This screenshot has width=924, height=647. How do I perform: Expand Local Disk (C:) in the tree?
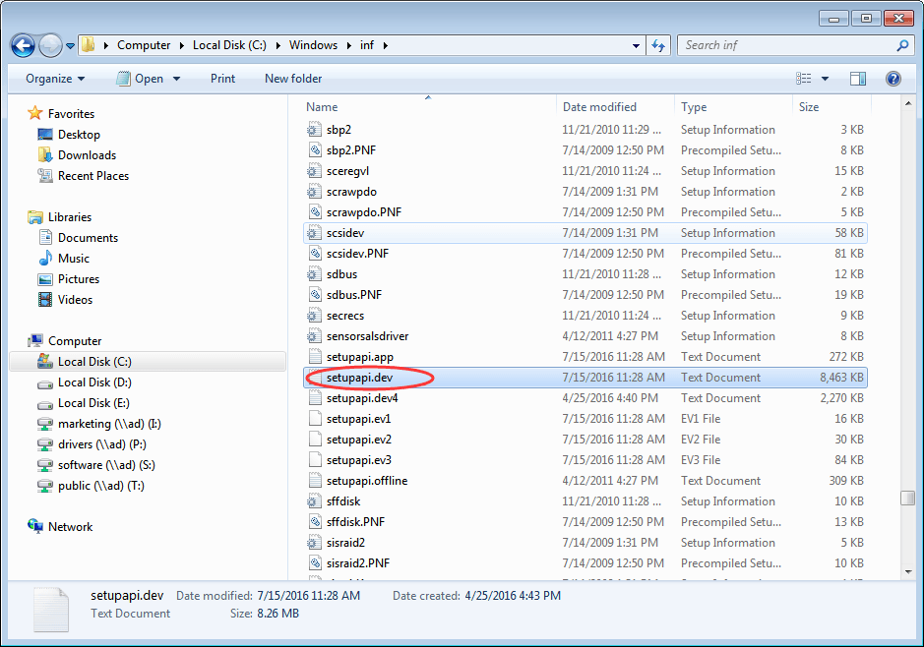(x=25, y=361)
